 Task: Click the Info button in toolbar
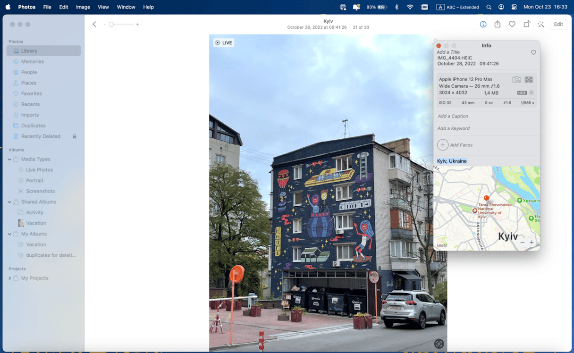[483, 24]
